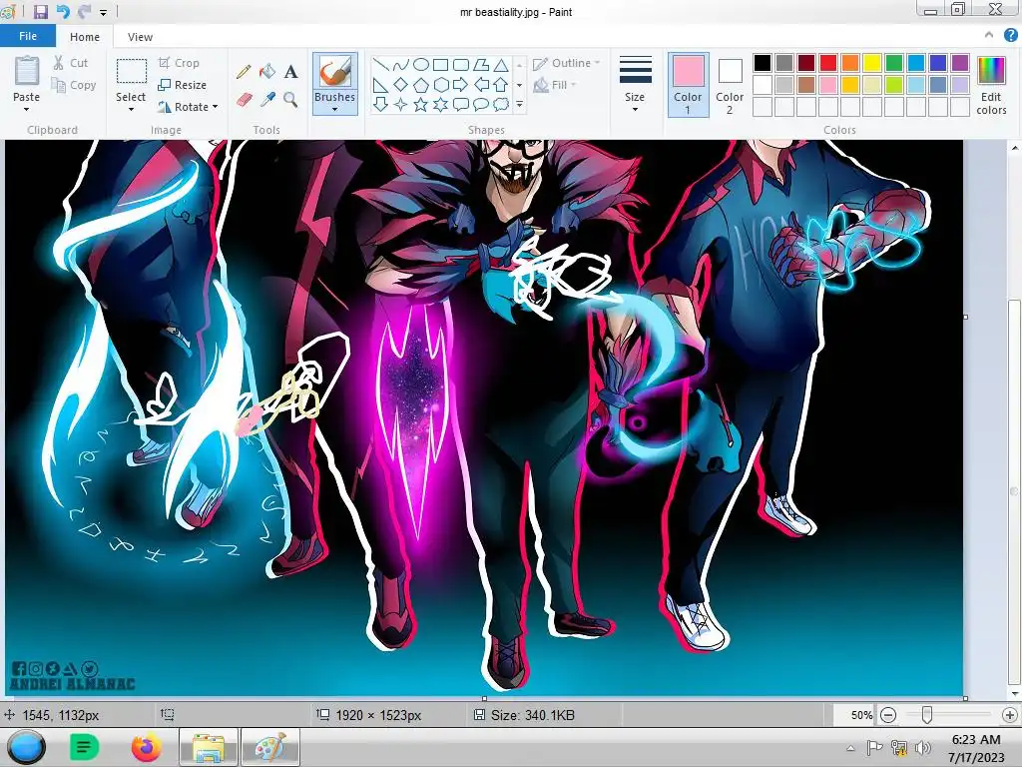
Task: Choose the Line shape
Action: pyautogui.click(x=380, y=65)
